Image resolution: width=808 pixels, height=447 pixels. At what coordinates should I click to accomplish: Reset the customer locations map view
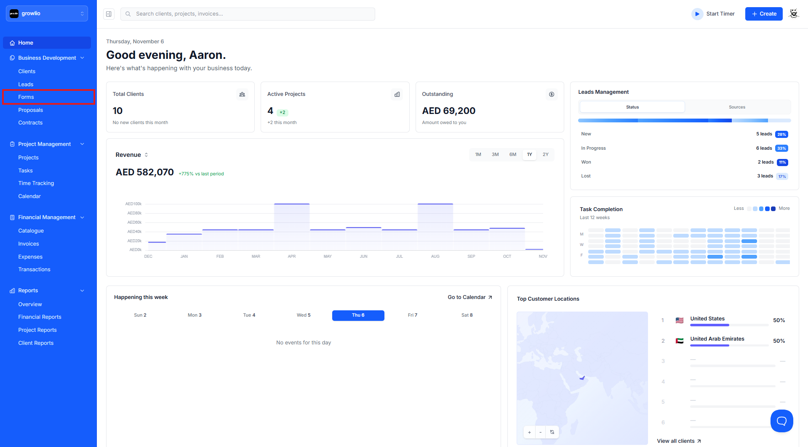click(552, 432)
